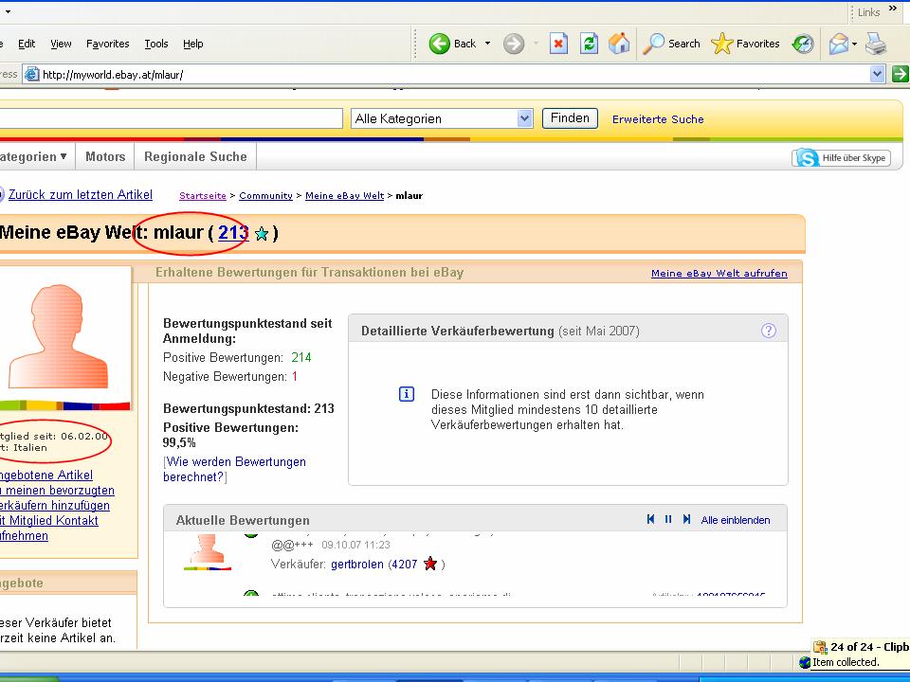Open the Alle Kategorien dropdown
The image size is (910, 682).
pos(525,118)
